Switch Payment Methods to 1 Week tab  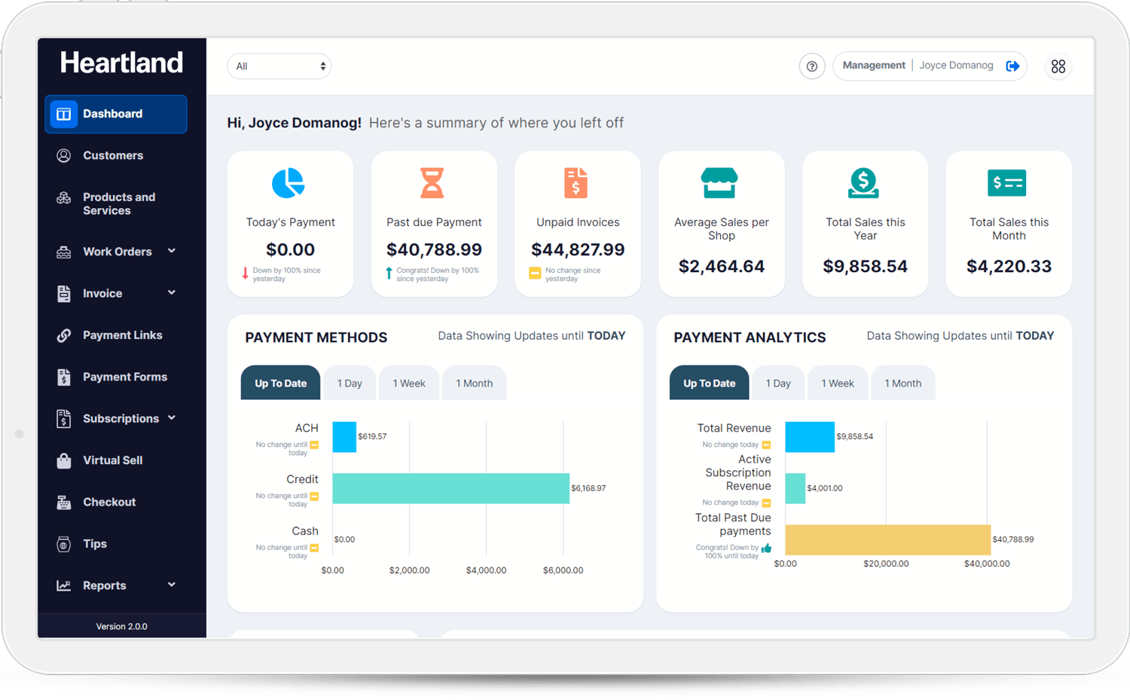(408, 384)
